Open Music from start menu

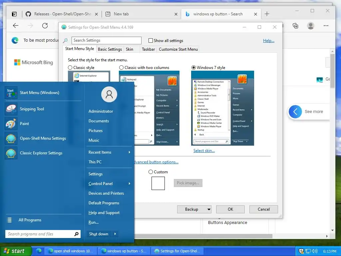point(94,140)
